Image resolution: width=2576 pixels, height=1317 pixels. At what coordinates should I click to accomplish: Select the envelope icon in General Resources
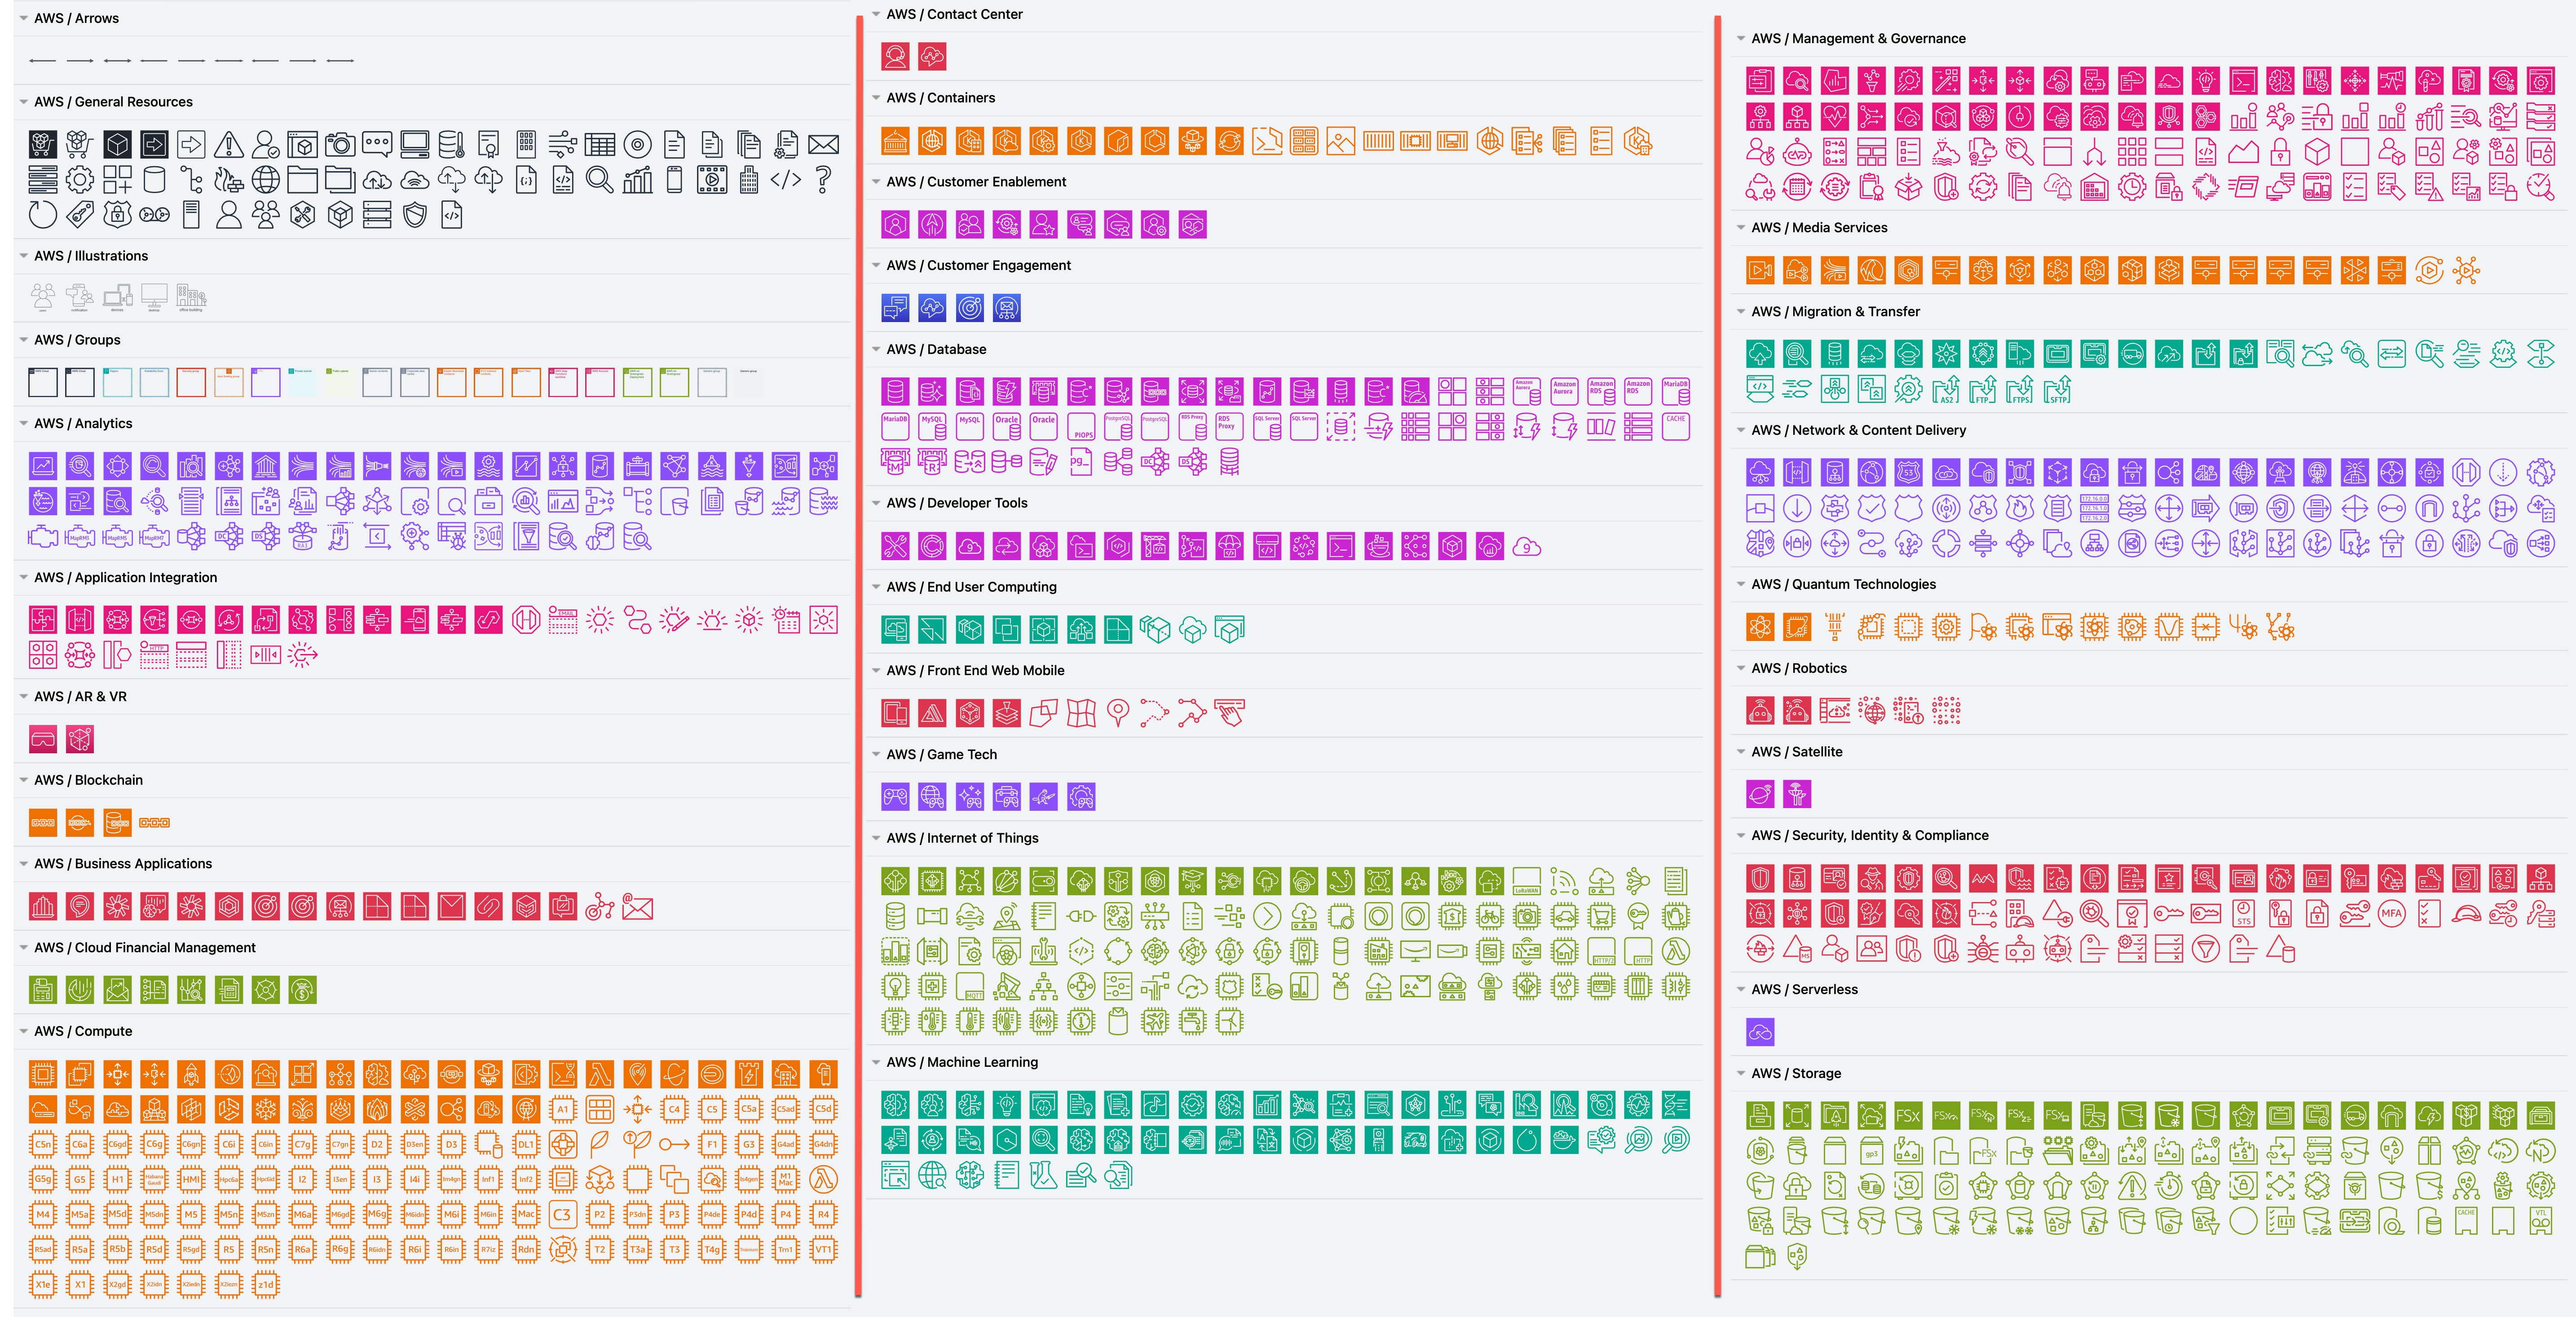(x=823, y=144)
